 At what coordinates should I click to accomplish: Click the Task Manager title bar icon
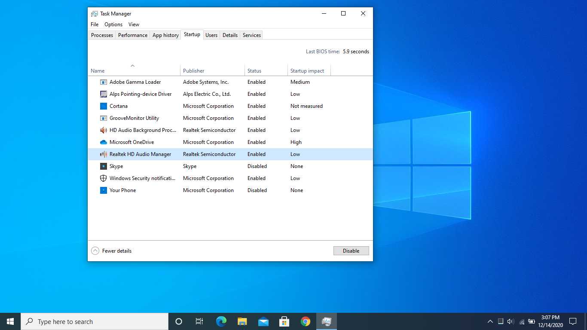(95, 14)
